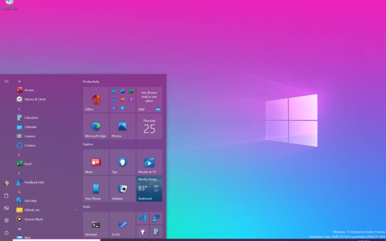The height and width of the screenshot is (241, 386).
Task: Open Pictures from Start sidebar
Action: click(x=7, y=208)
